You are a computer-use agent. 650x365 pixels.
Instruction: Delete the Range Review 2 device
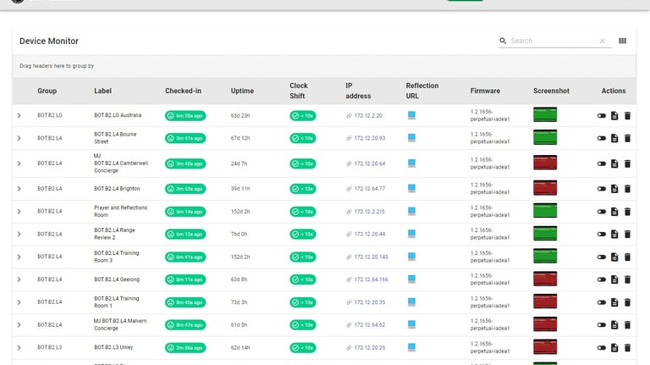point(627,235)
